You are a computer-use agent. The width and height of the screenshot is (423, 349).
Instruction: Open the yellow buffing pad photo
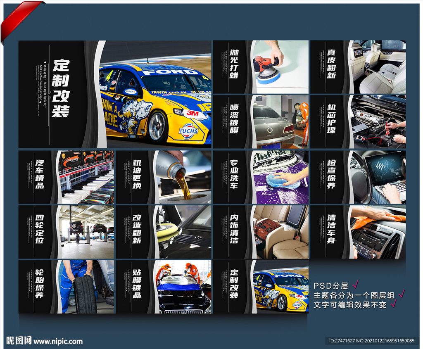183,232
